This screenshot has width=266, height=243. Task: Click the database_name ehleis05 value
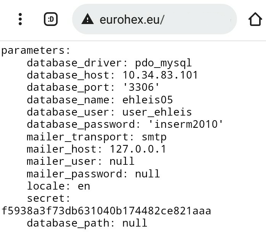[147, 100]
